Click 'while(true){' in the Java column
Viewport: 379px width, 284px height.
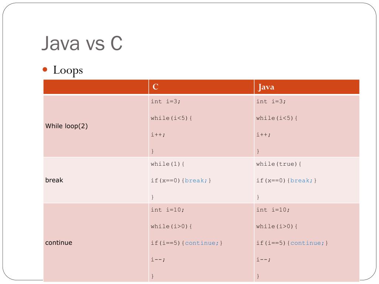point(279,164)
